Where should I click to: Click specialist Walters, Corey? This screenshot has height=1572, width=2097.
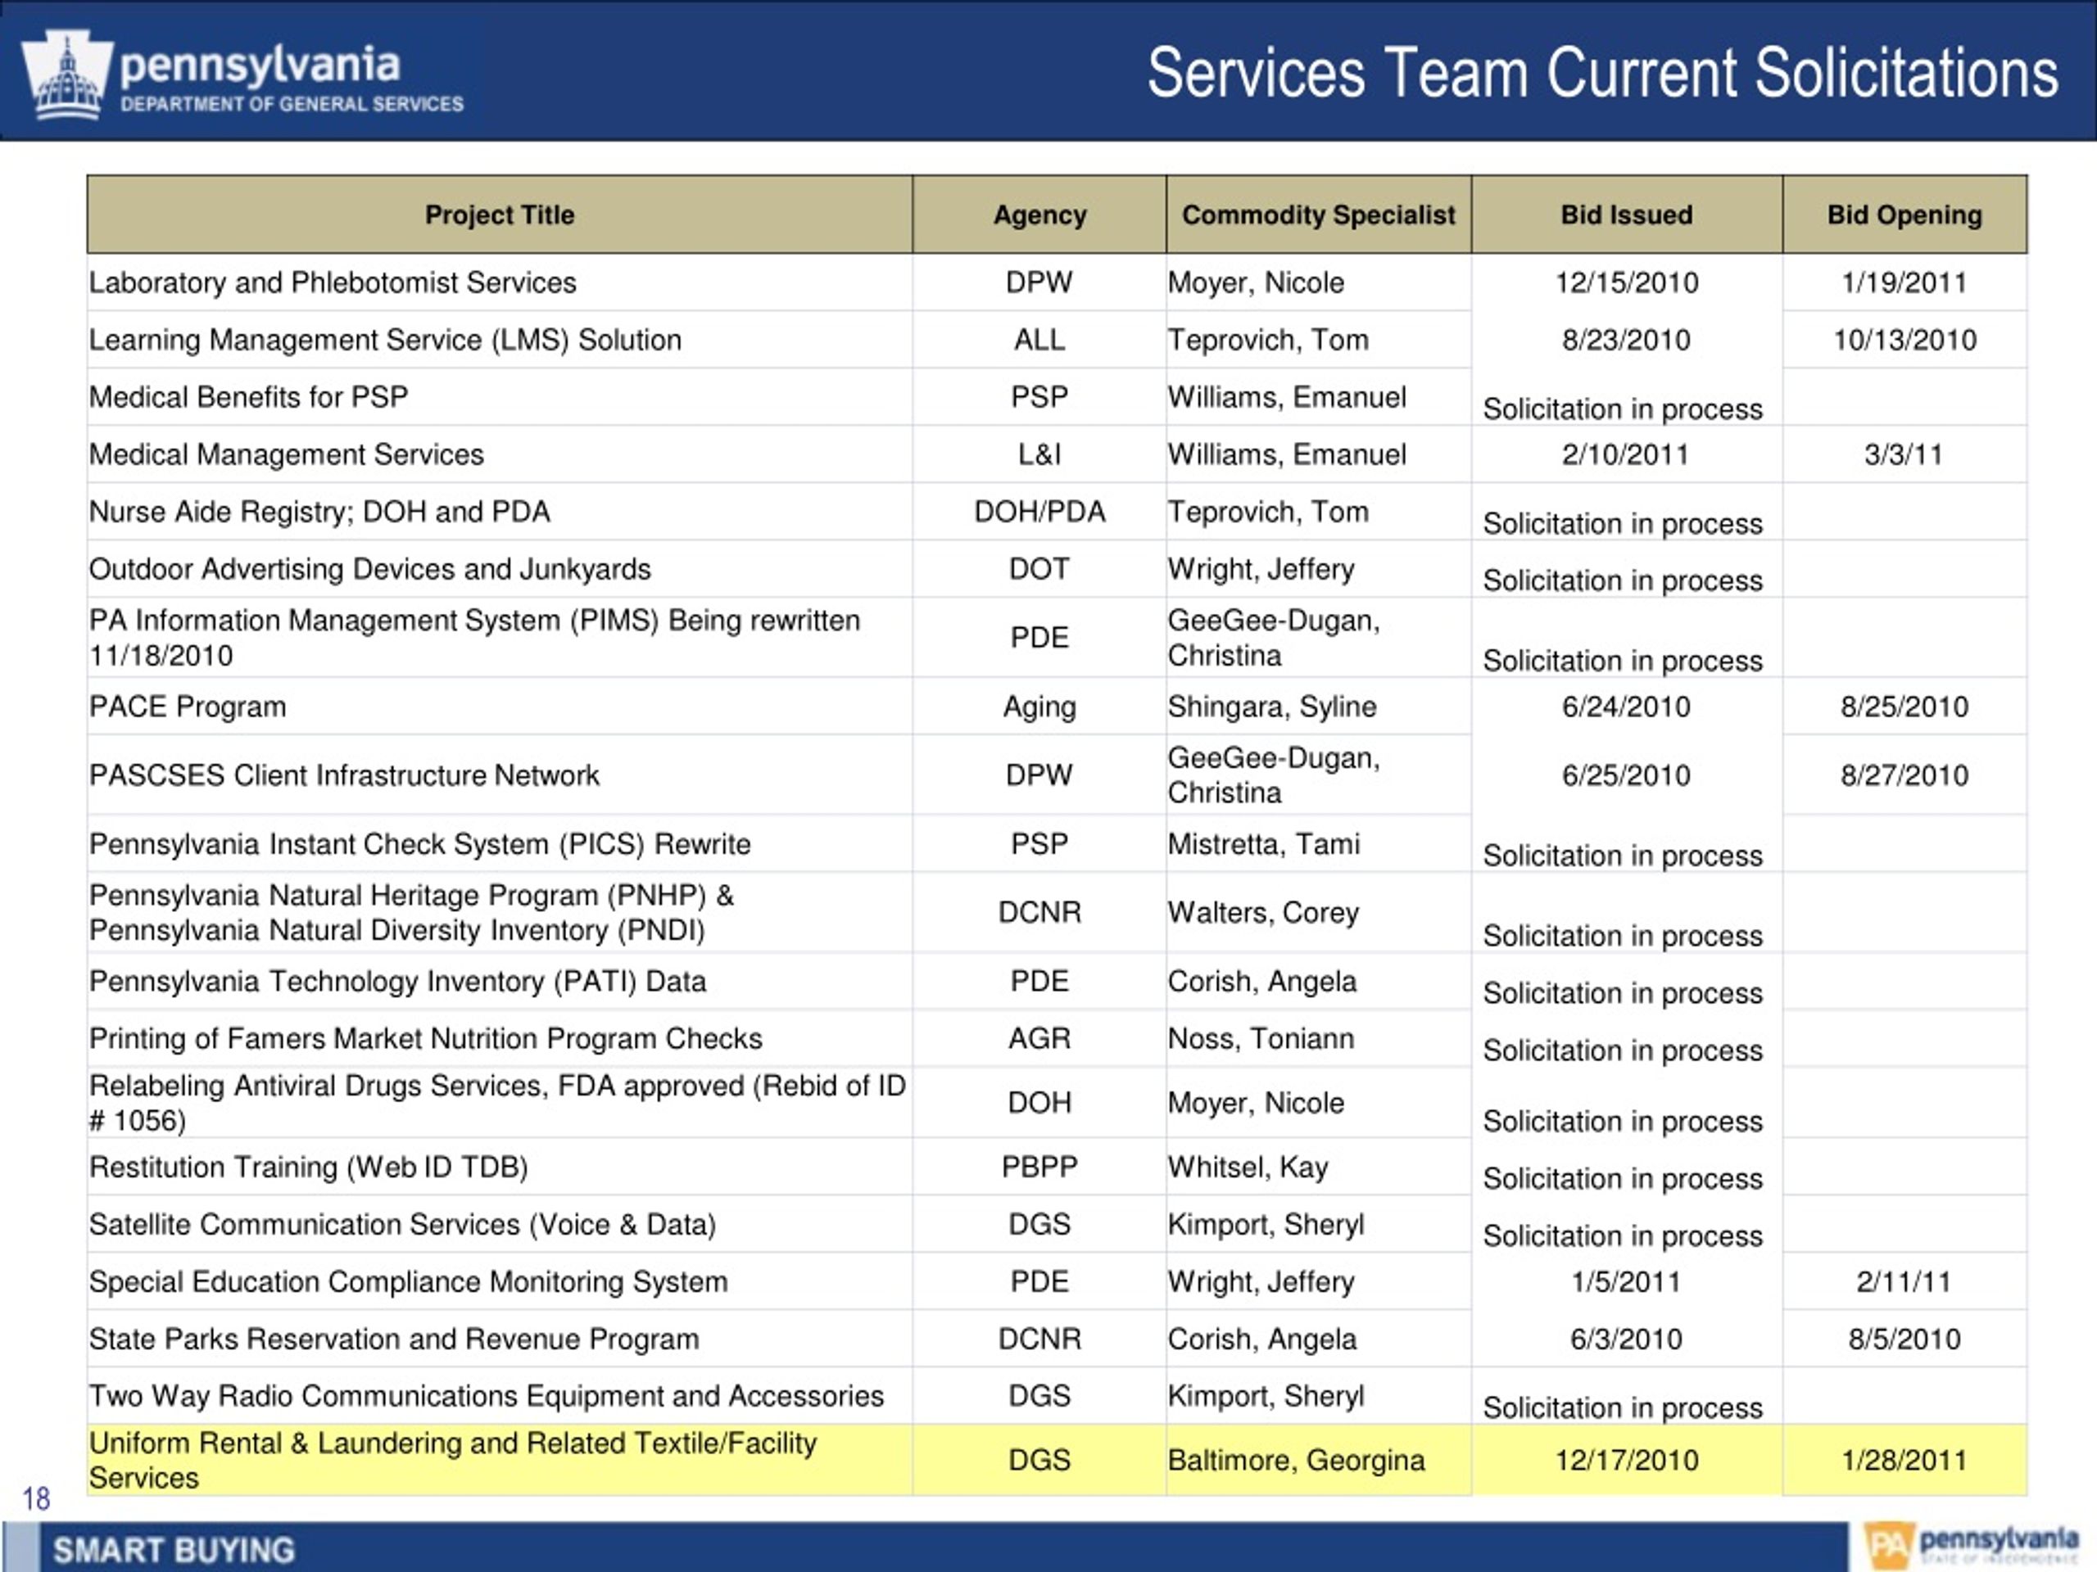tap(1264, 913)
